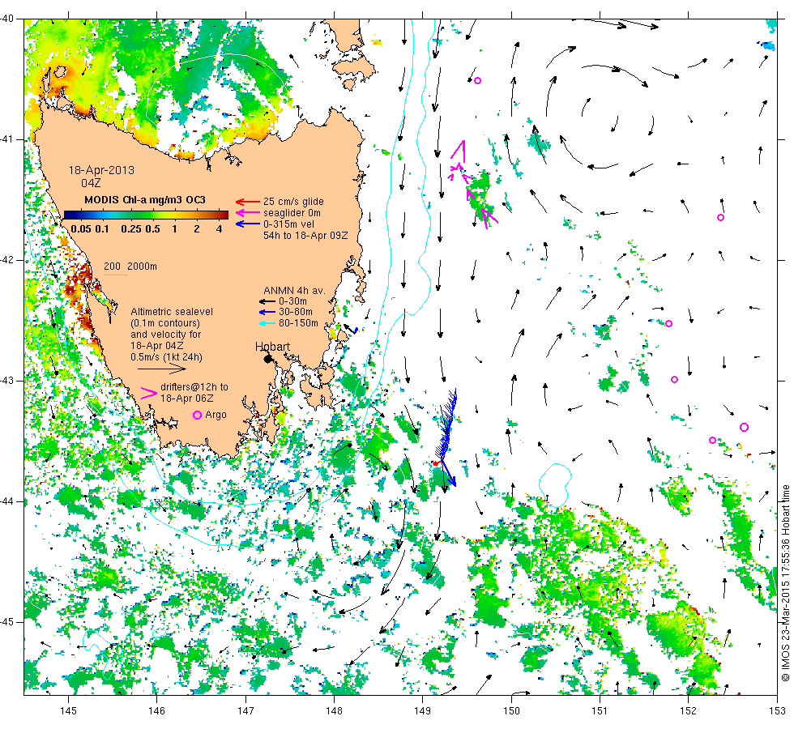
Task: Click the 'ANMN 4h av.' legend heading
Action: [x=294, y=291]
